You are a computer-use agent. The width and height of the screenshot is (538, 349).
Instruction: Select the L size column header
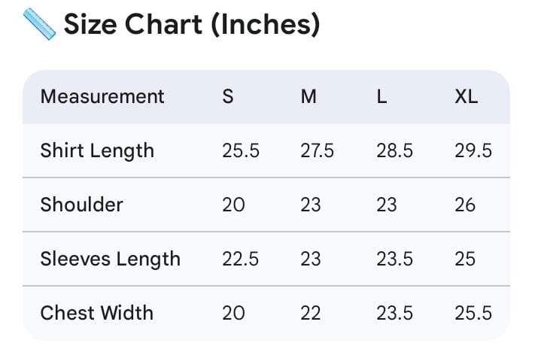click(x=381, y=97)
